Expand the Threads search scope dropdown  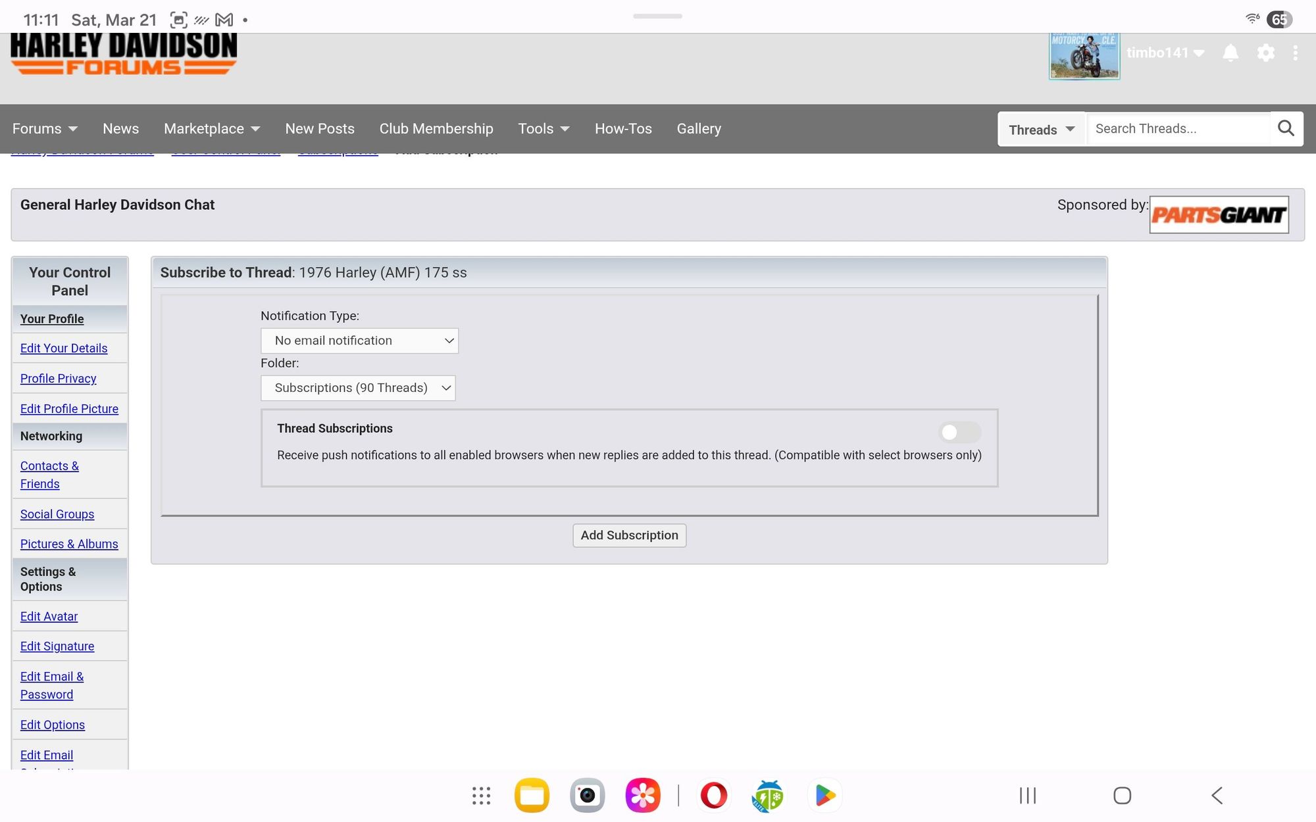pos(1042,130)
